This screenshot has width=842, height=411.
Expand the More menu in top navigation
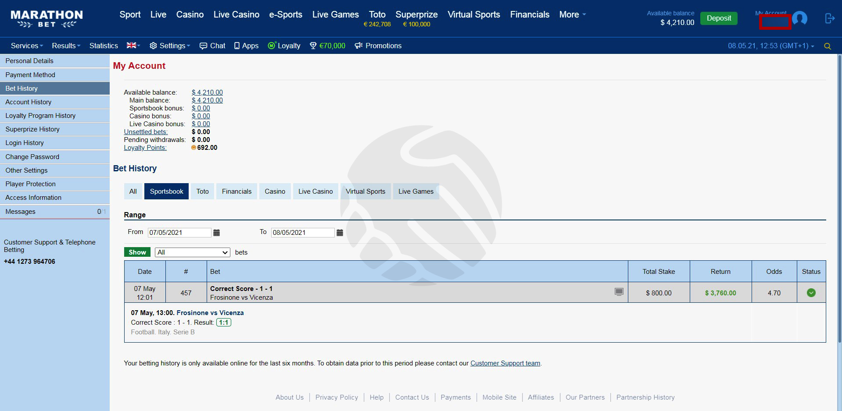572,14
